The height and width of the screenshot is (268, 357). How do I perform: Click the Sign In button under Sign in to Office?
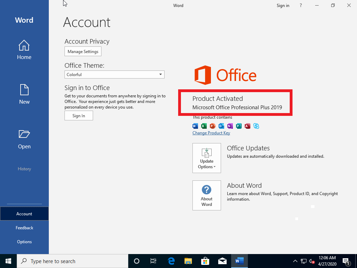pyautogui.click(x=78, y=116)
